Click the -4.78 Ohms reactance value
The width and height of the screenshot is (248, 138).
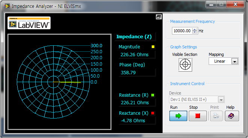133,121
